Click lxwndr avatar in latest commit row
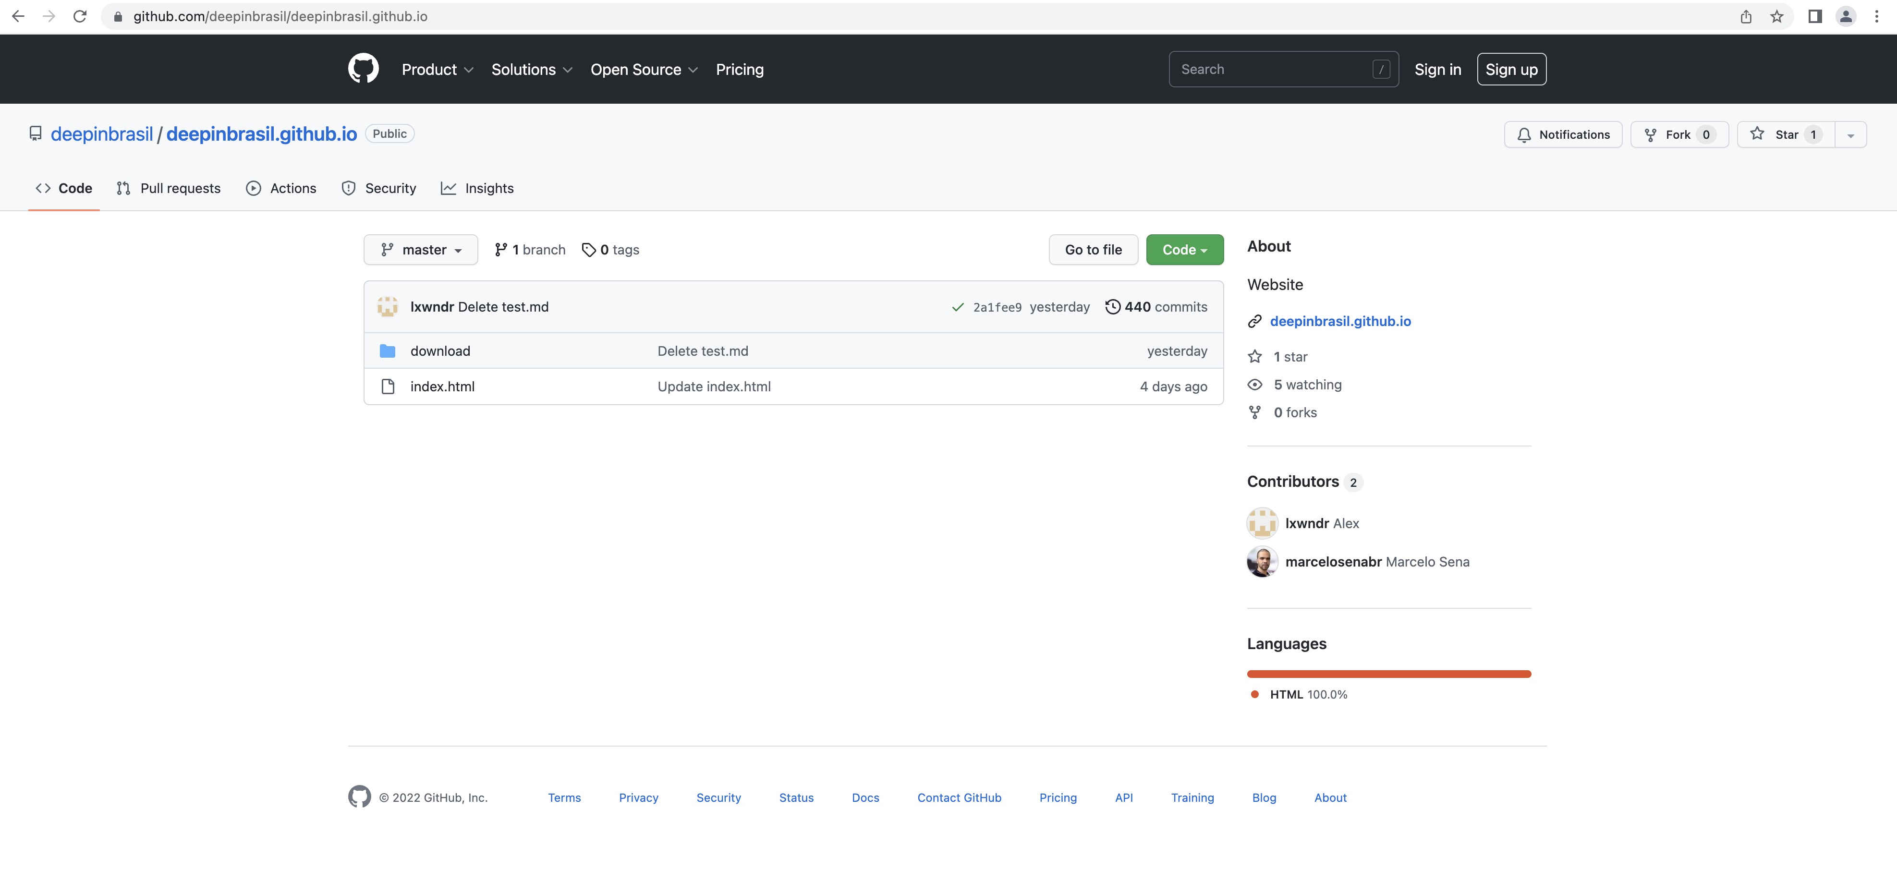1897x869 pixels. tap(388, 307)
